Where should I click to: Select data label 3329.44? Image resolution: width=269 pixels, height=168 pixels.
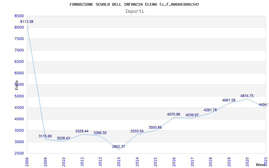point(82,131)
